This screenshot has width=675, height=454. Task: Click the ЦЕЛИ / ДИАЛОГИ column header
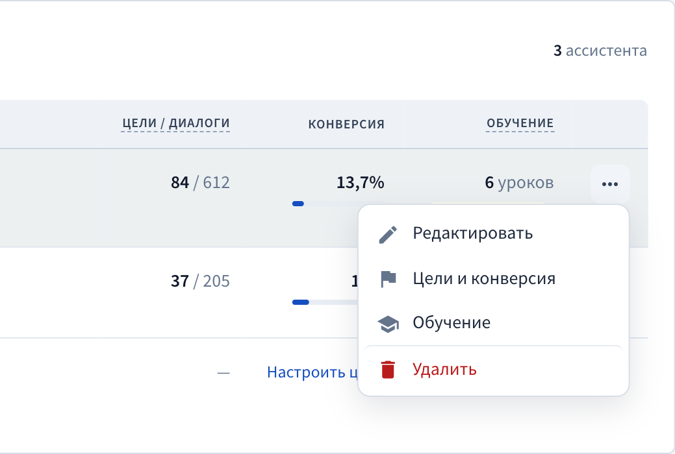click(175, 123)
